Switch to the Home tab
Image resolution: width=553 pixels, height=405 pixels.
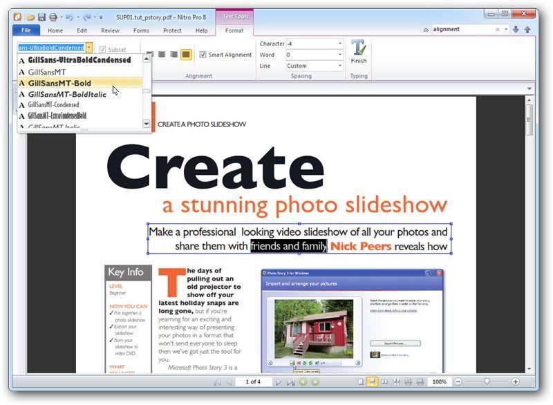(x=55, y=30)
